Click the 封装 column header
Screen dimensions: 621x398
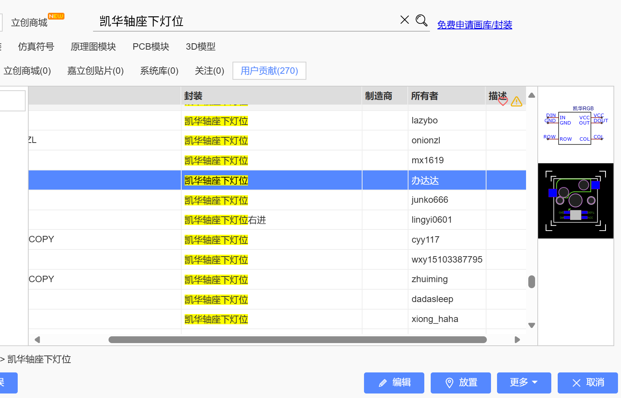point(271,96)
